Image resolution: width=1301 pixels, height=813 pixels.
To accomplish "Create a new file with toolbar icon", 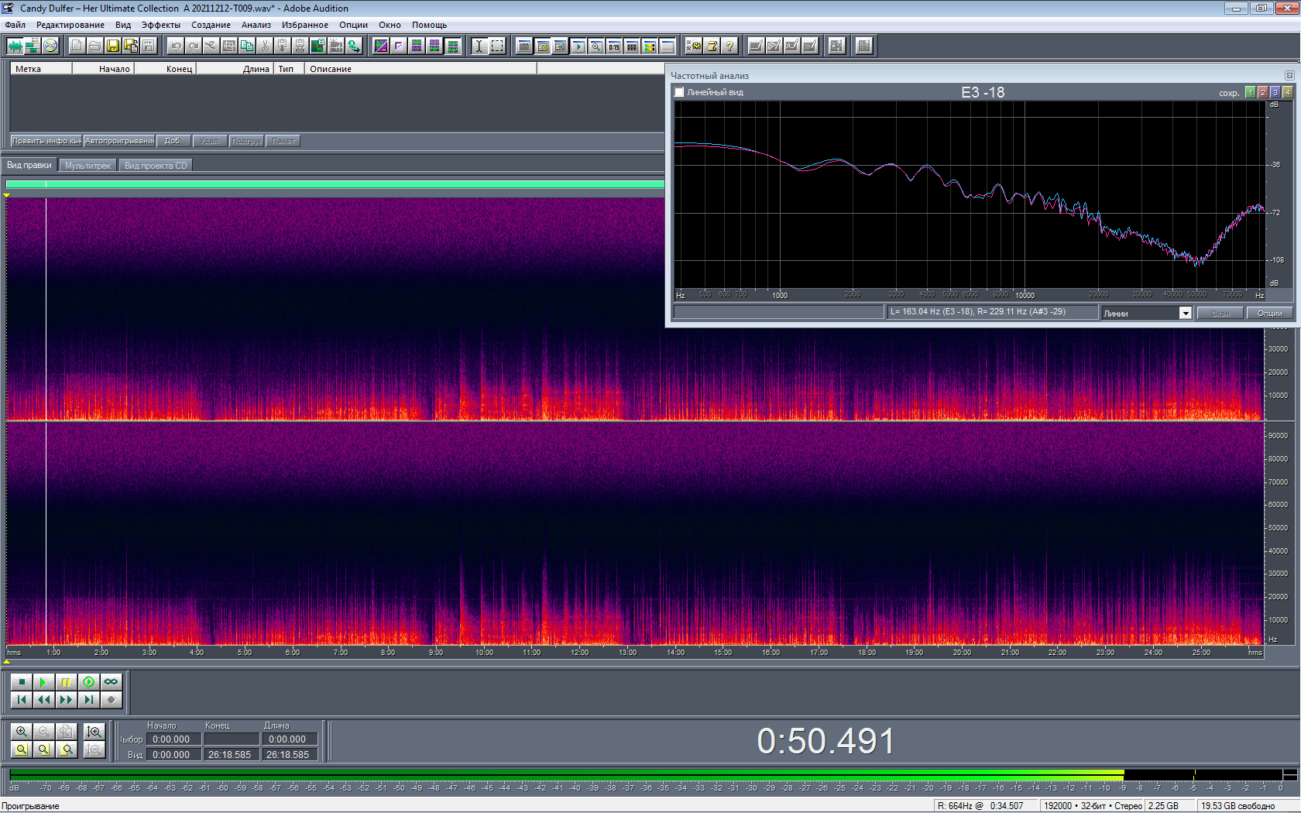I will coord(77,46).
